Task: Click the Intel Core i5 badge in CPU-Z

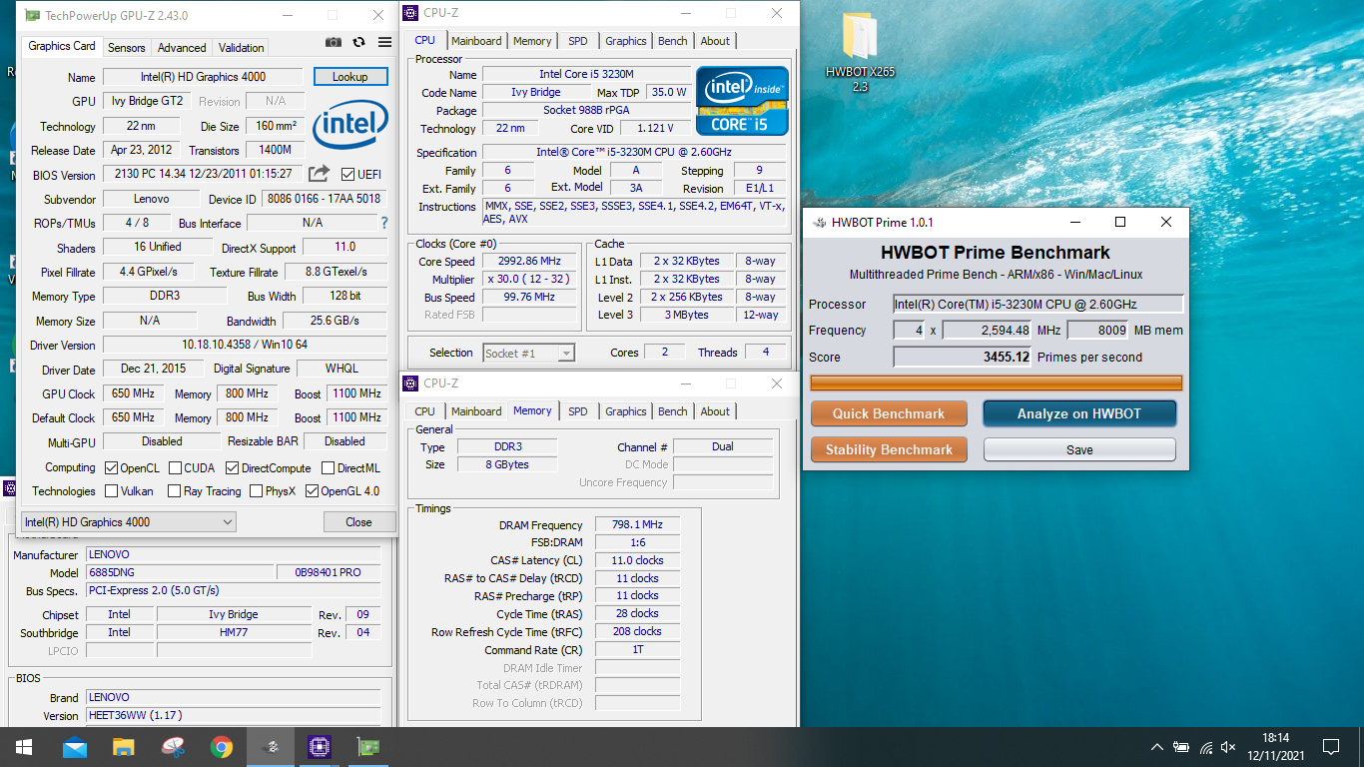Action: (742, 101)
